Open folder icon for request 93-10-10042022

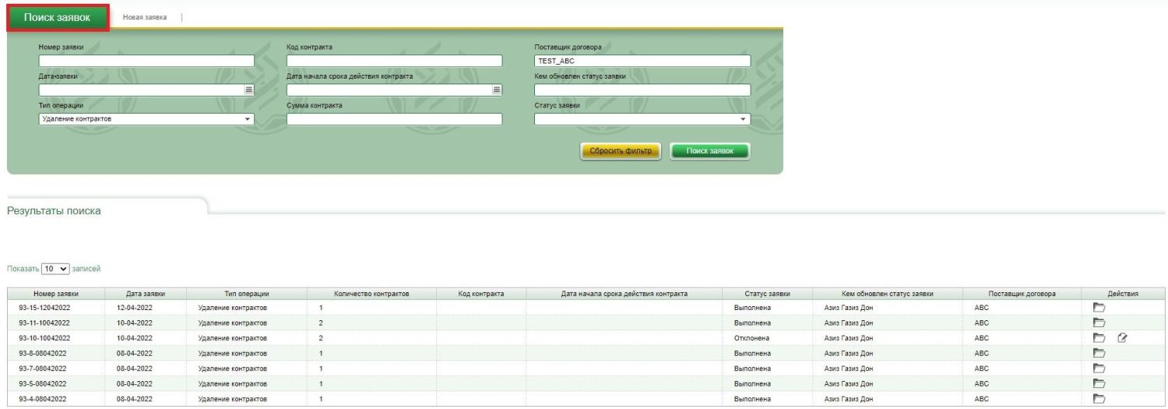coord(1099,338)
